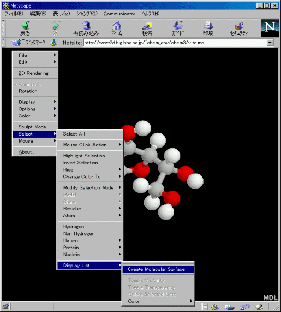Open Navigator from the status bar component icon
Viewport: 281px width, 312px height.
tap(214, 307)
